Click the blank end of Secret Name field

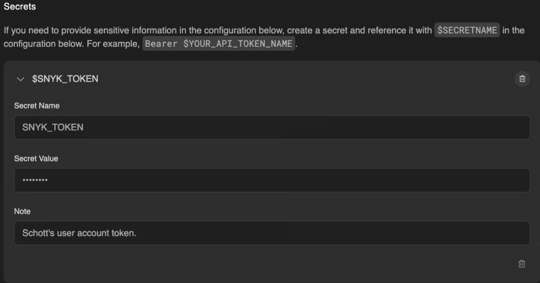pyautogui.click(x=425, y=127)
